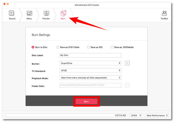The image size is (174, 122).
Task: Open the Preview step icon
Action: [46, 13]
